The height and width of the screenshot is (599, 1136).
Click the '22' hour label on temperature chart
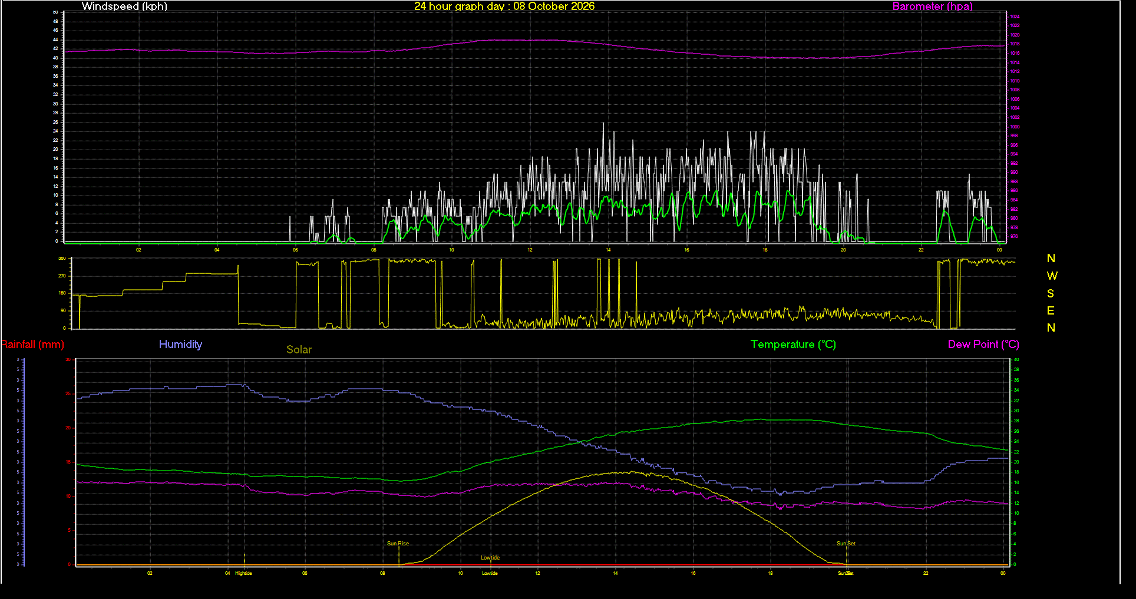pos(926,573)
